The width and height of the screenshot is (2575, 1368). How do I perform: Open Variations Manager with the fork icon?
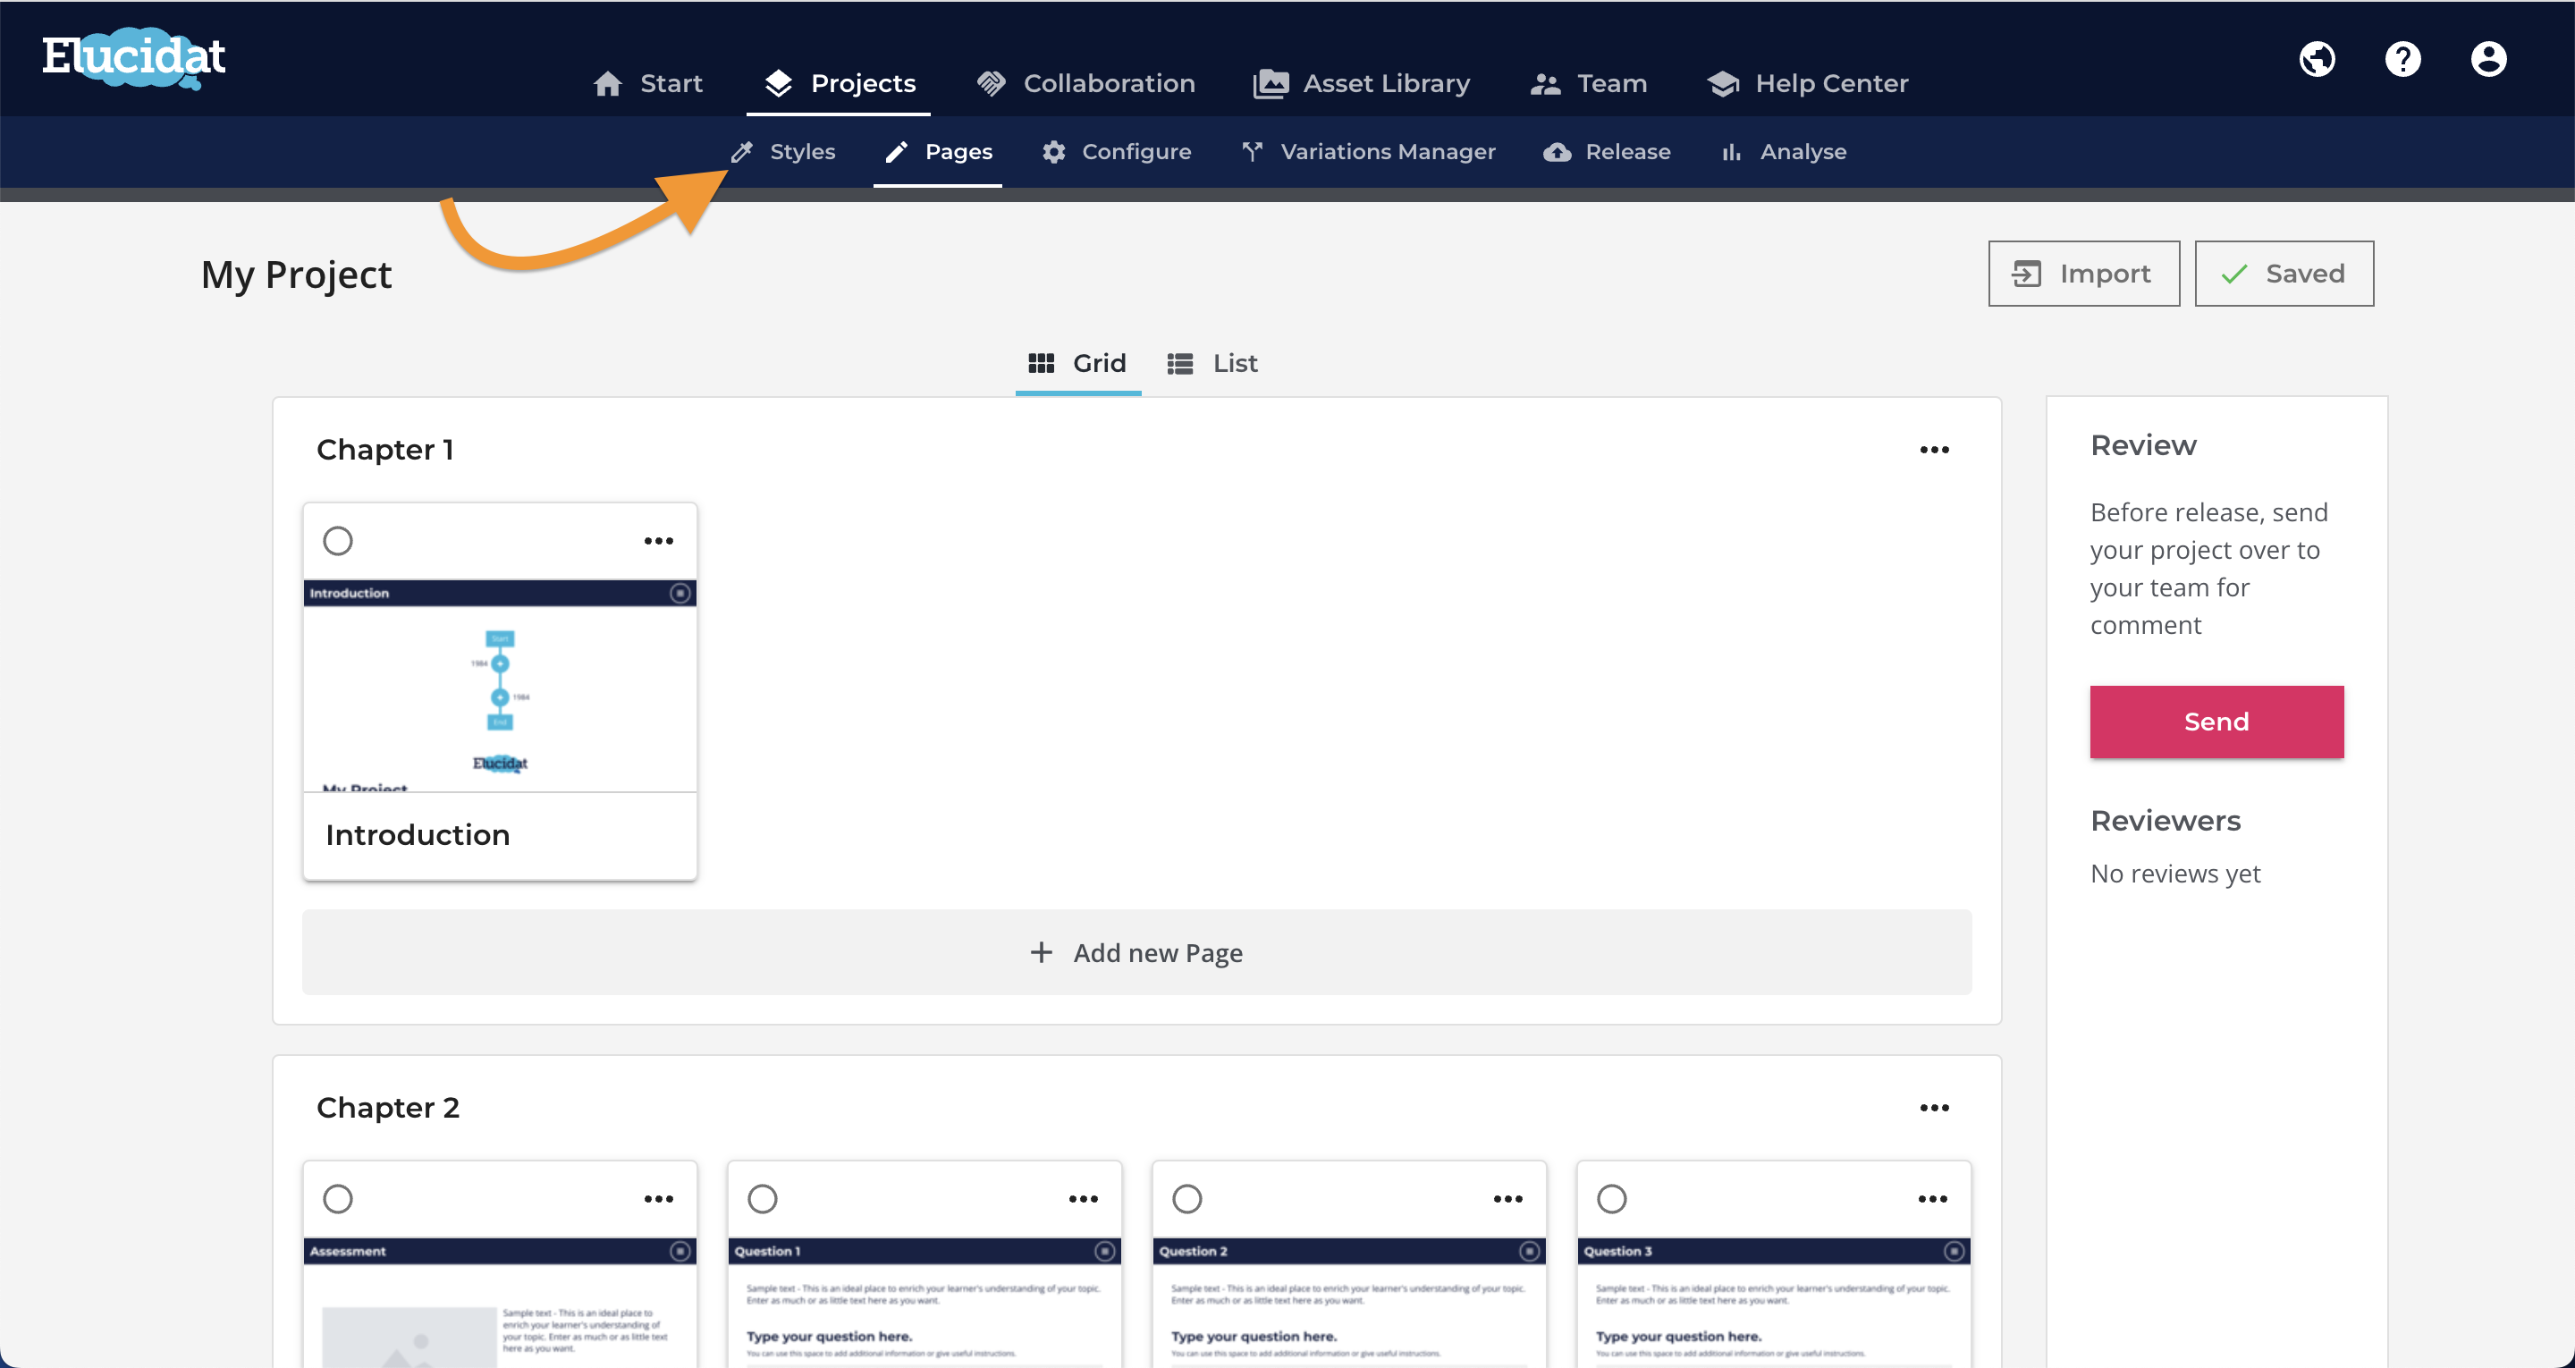click(1367, 152)
